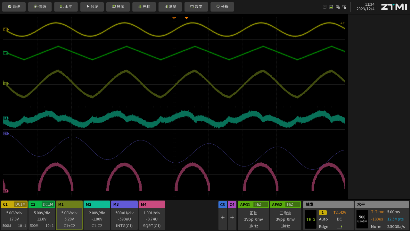410x231 pixels.
Task: Open the 系统 (System) menu
Action: [14, 7]
